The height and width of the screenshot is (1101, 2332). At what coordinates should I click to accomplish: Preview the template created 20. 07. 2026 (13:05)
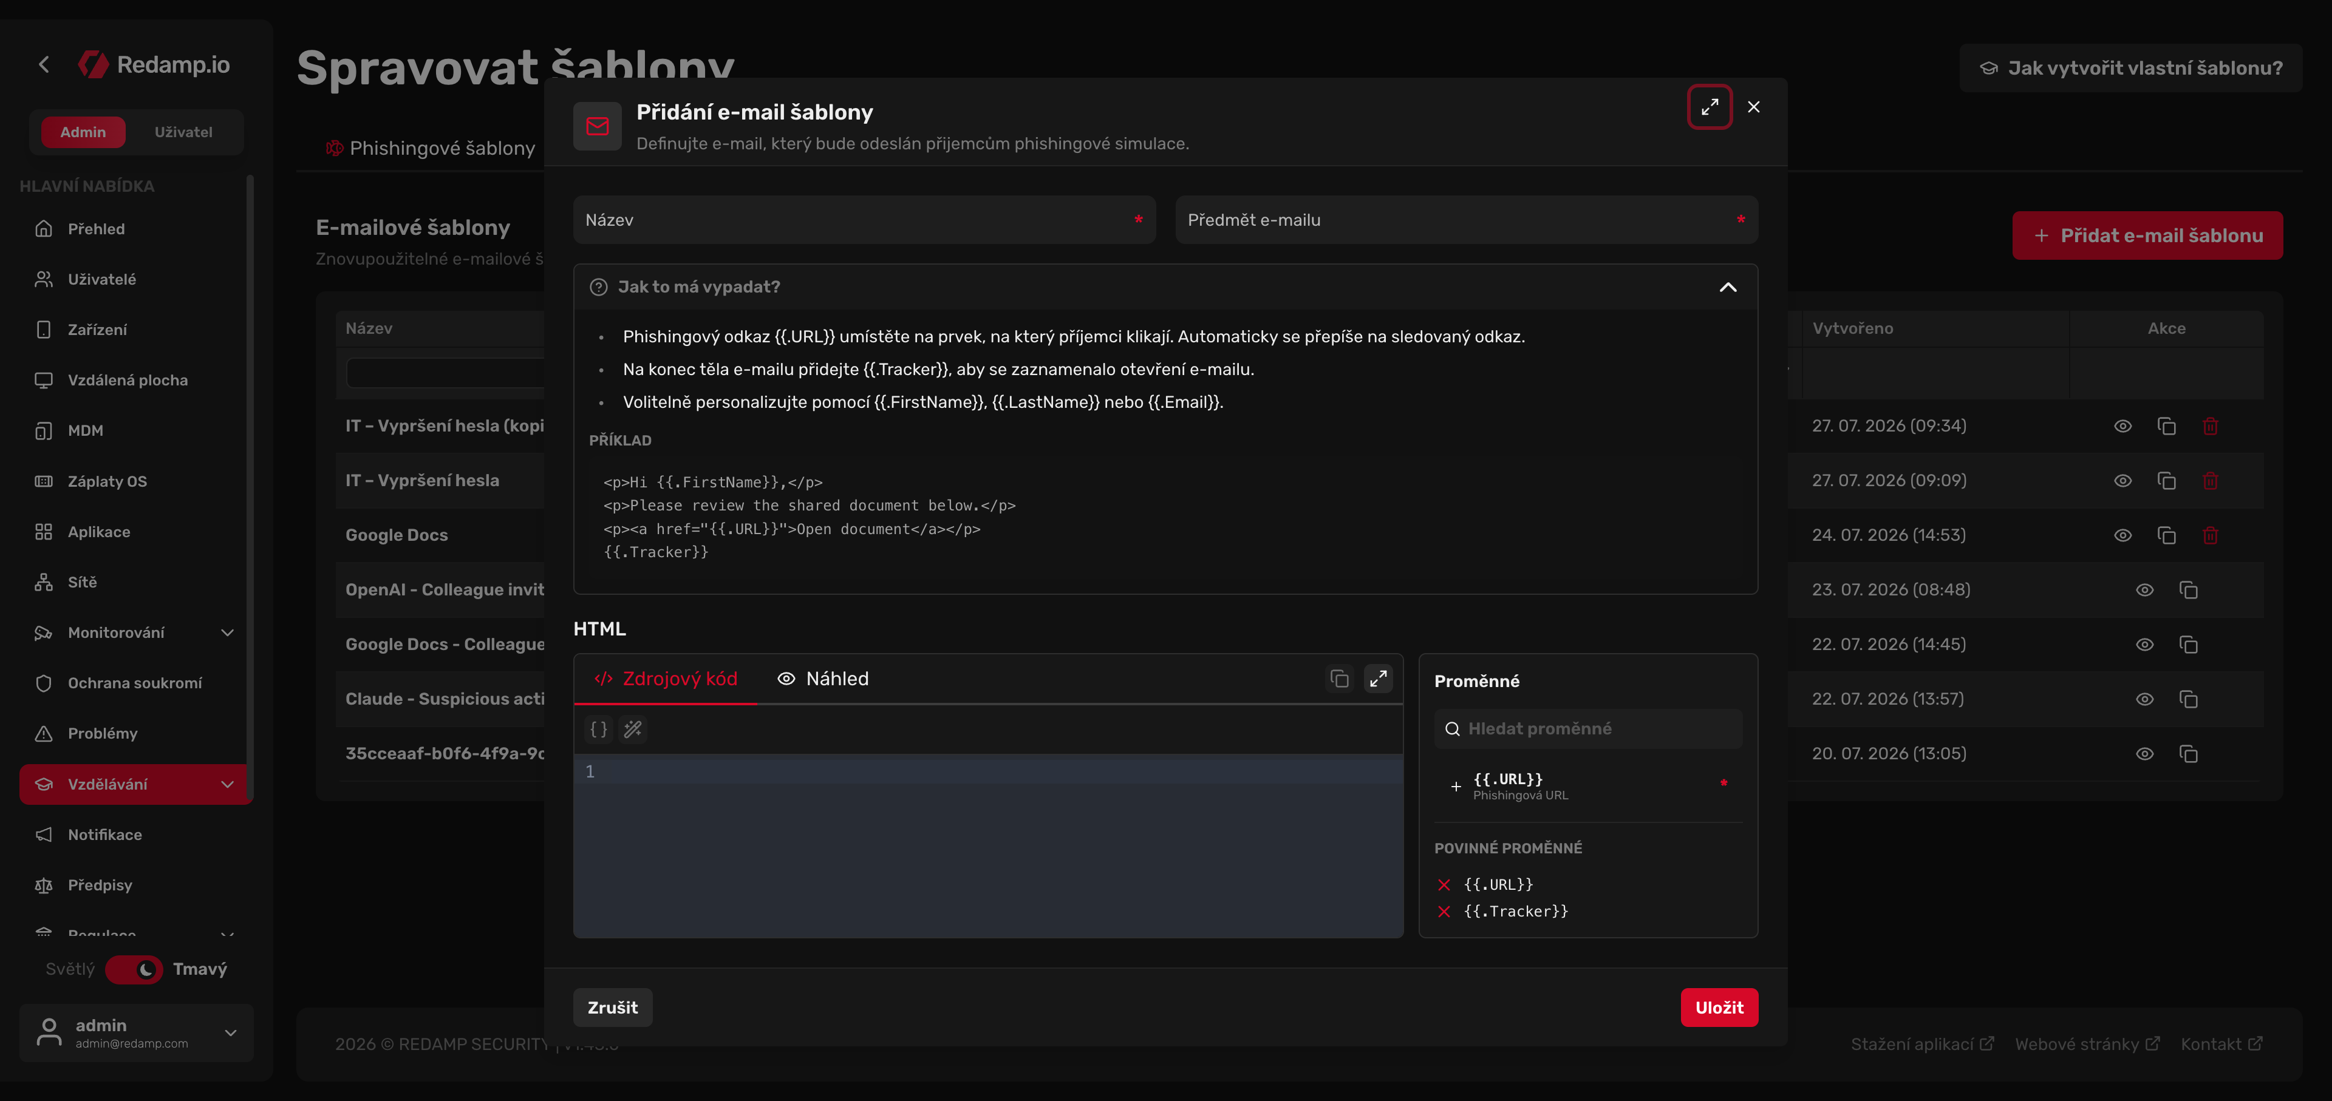click(x=2144, y=754)
